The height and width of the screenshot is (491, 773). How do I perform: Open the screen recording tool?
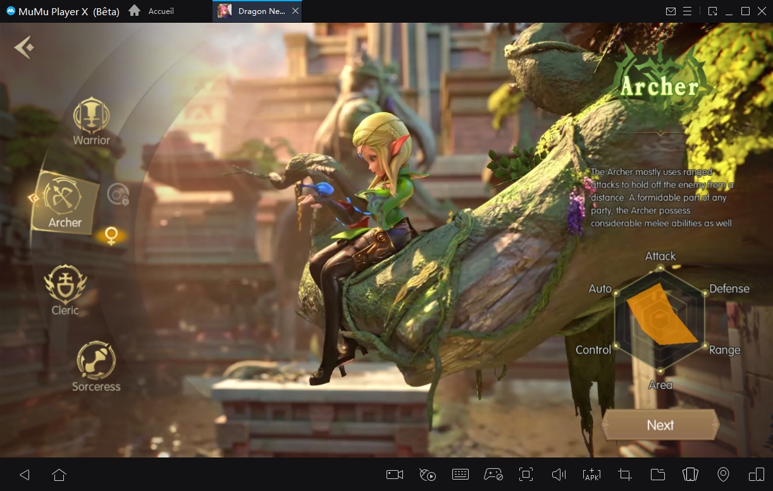395,475
